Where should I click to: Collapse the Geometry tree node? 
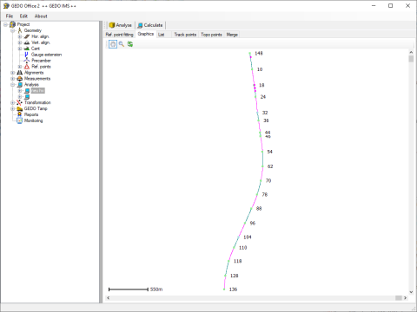pyautogui.click(x=13, y=30)
